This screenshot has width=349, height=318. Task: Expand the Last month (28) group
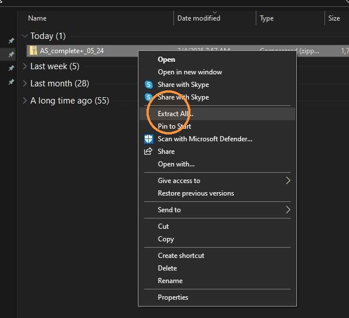click(x=25, y=84)
